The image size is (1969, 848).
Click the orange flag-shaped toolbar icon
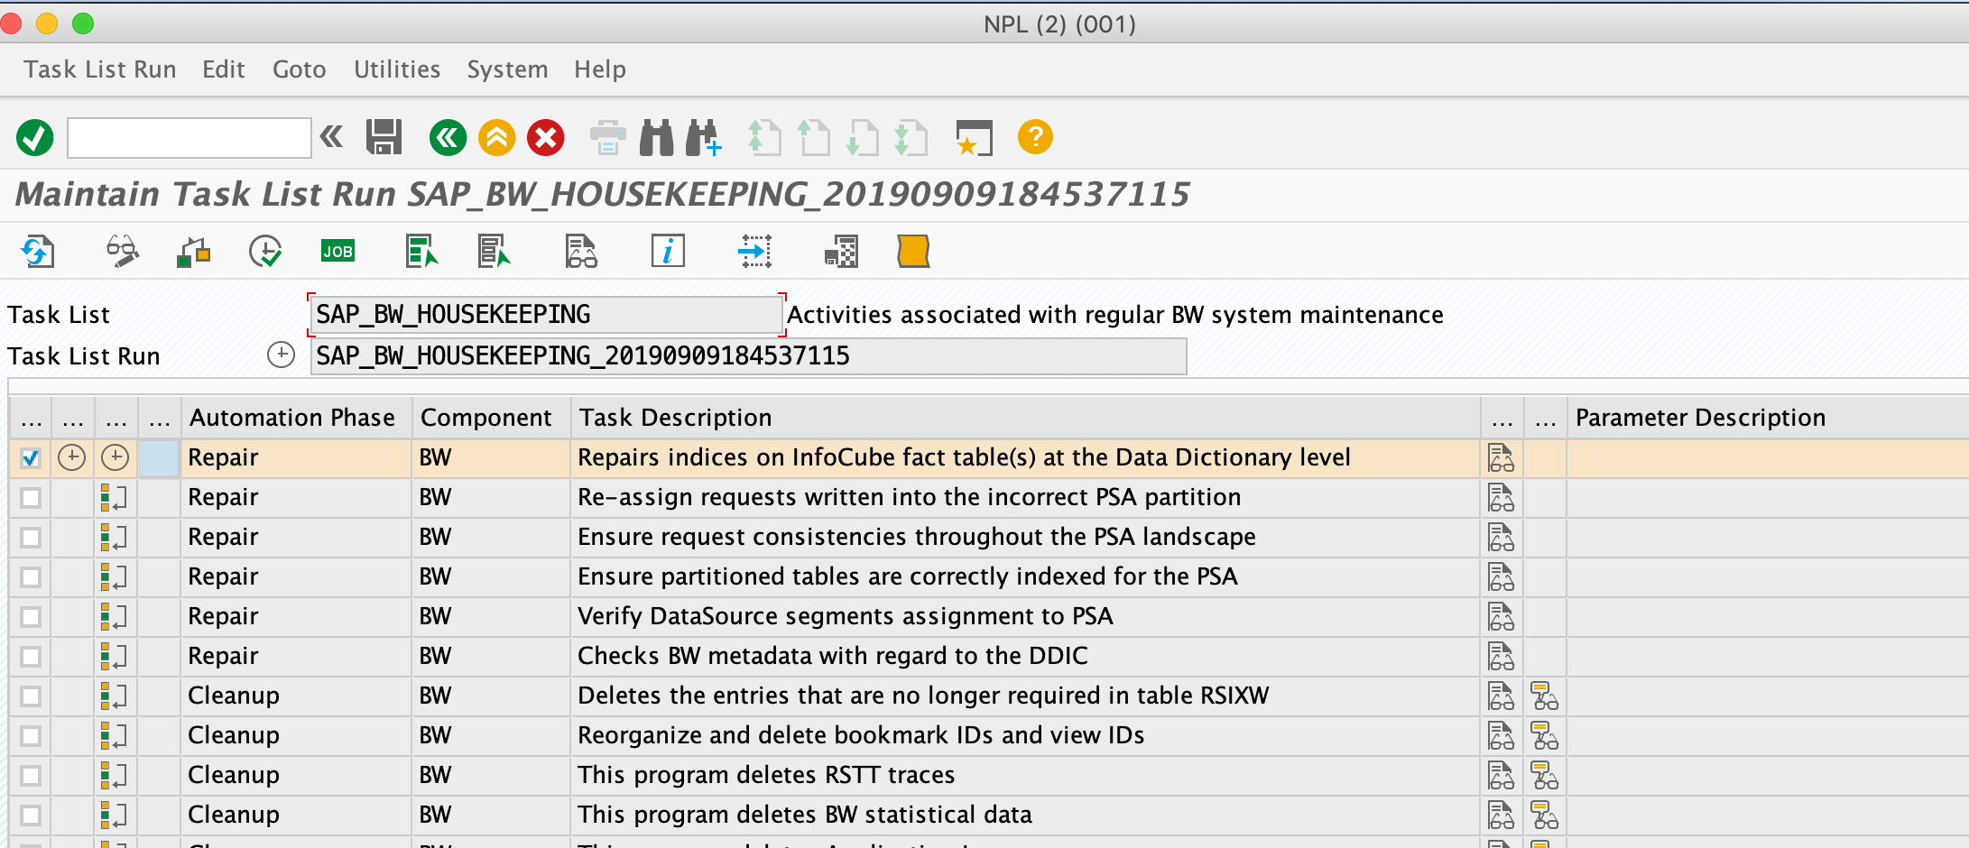[x=913, y=252]
